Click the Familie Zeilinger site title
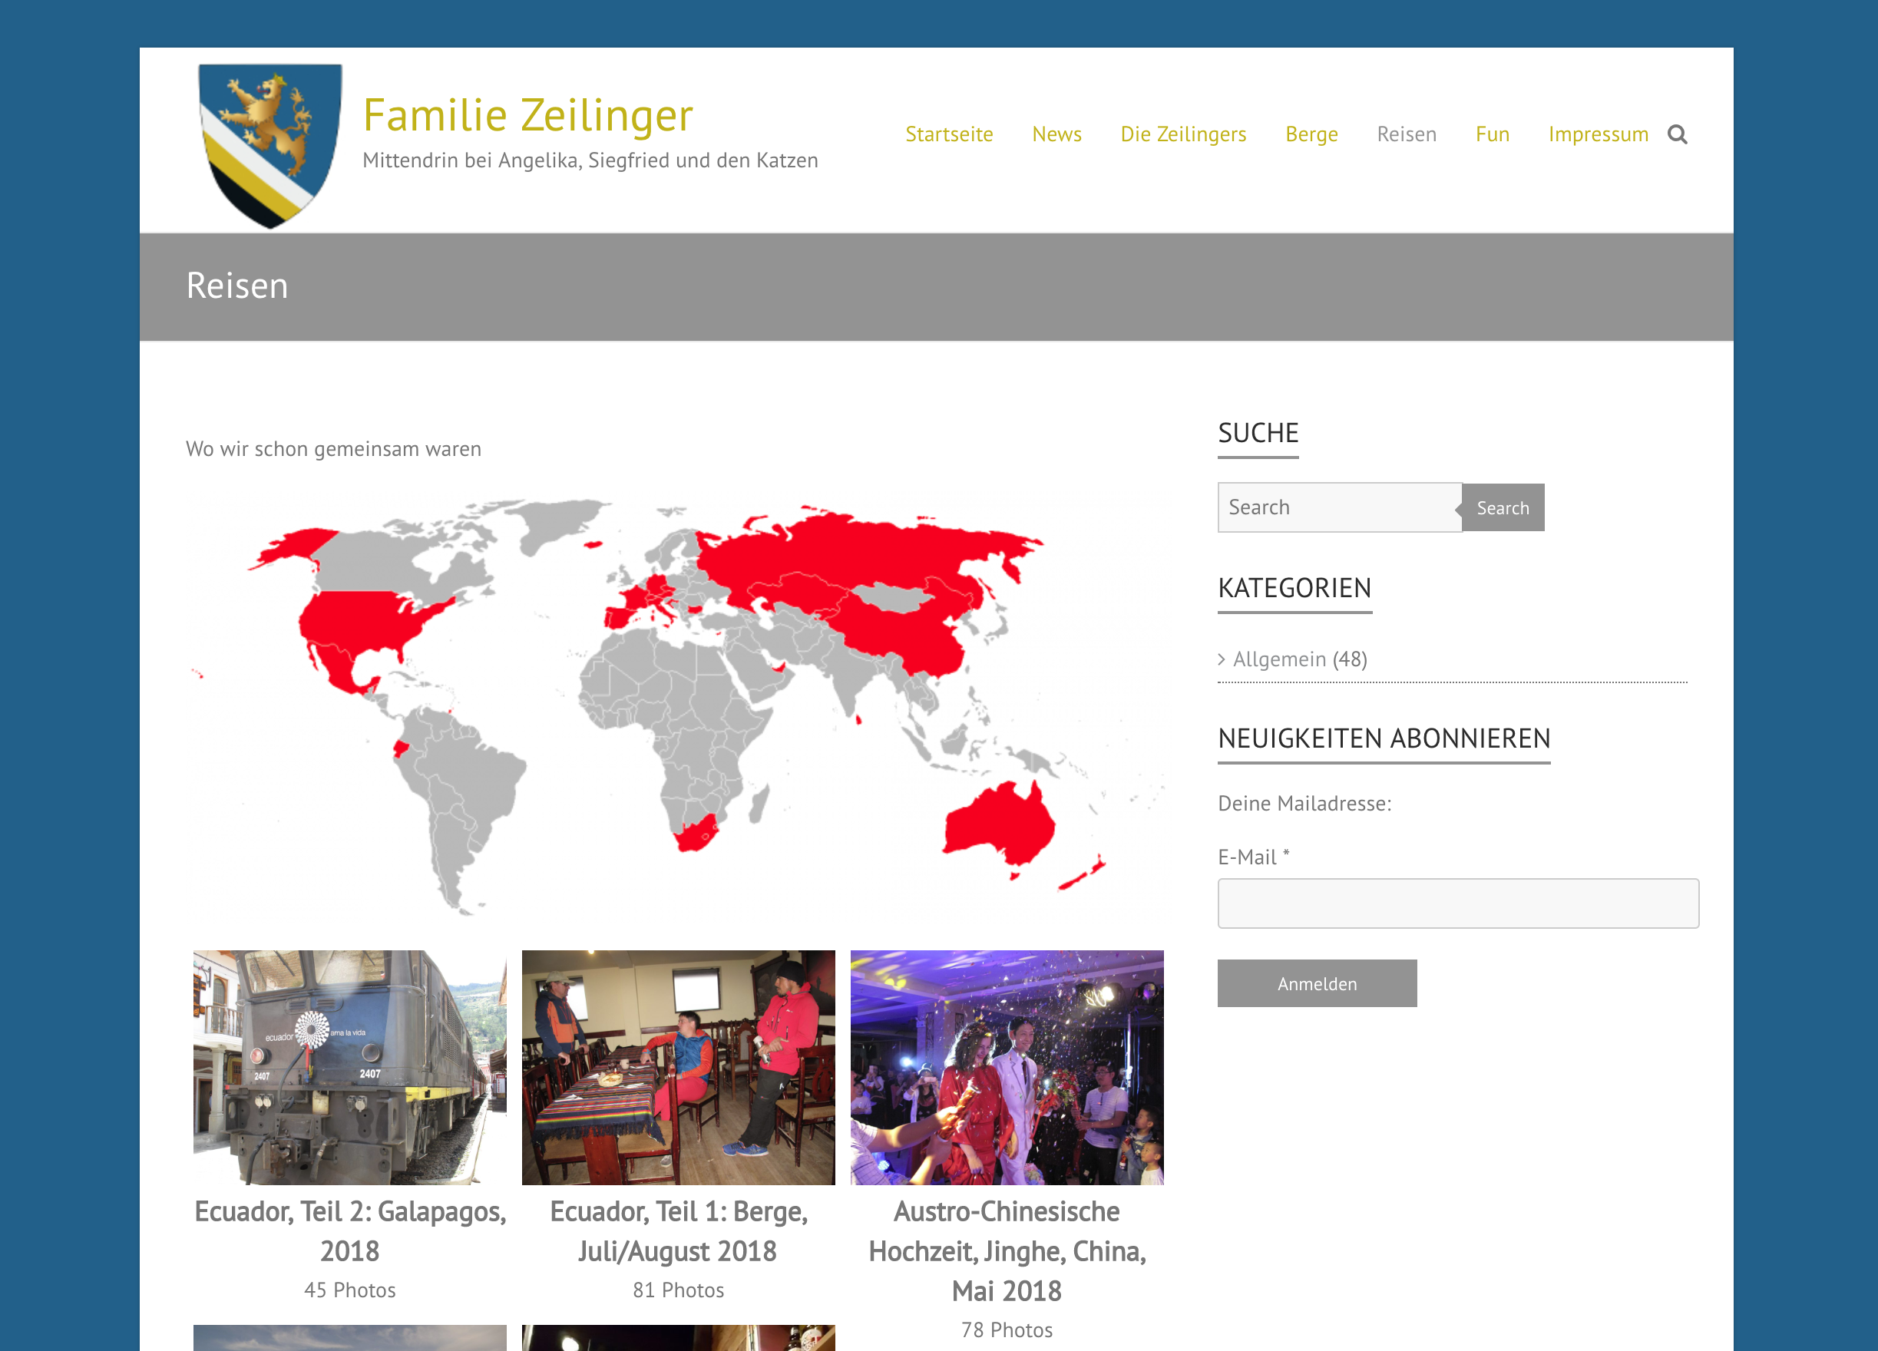The height and width of the screenshot is (1351, 1878). pyautogui.click(x=527, y=115)
